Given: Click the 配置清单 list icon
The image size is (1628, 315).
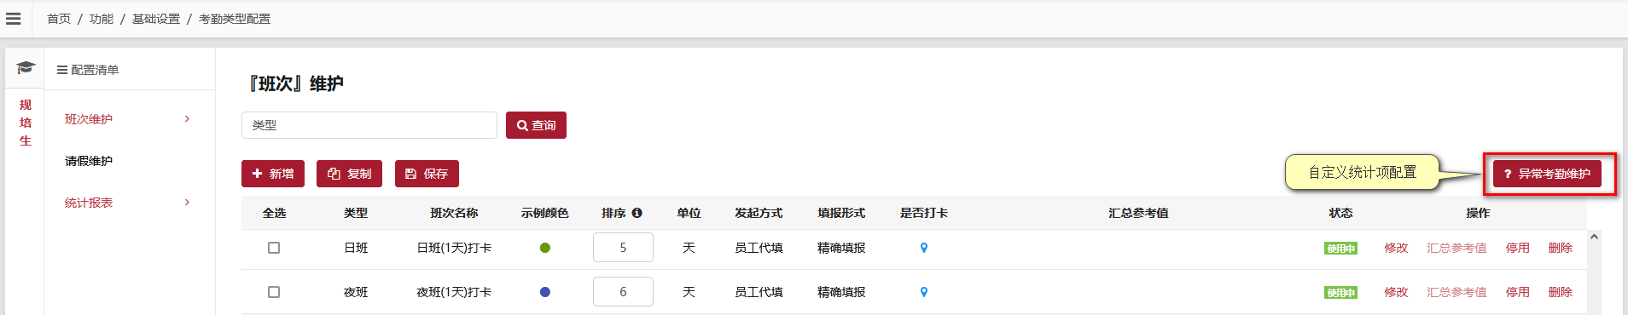Looking at the screenshot, I should click(62, 70).
